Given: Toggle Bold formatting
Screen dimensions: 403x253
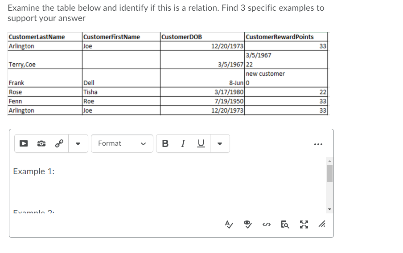Looking at the screenshot, I should [165, 143].
